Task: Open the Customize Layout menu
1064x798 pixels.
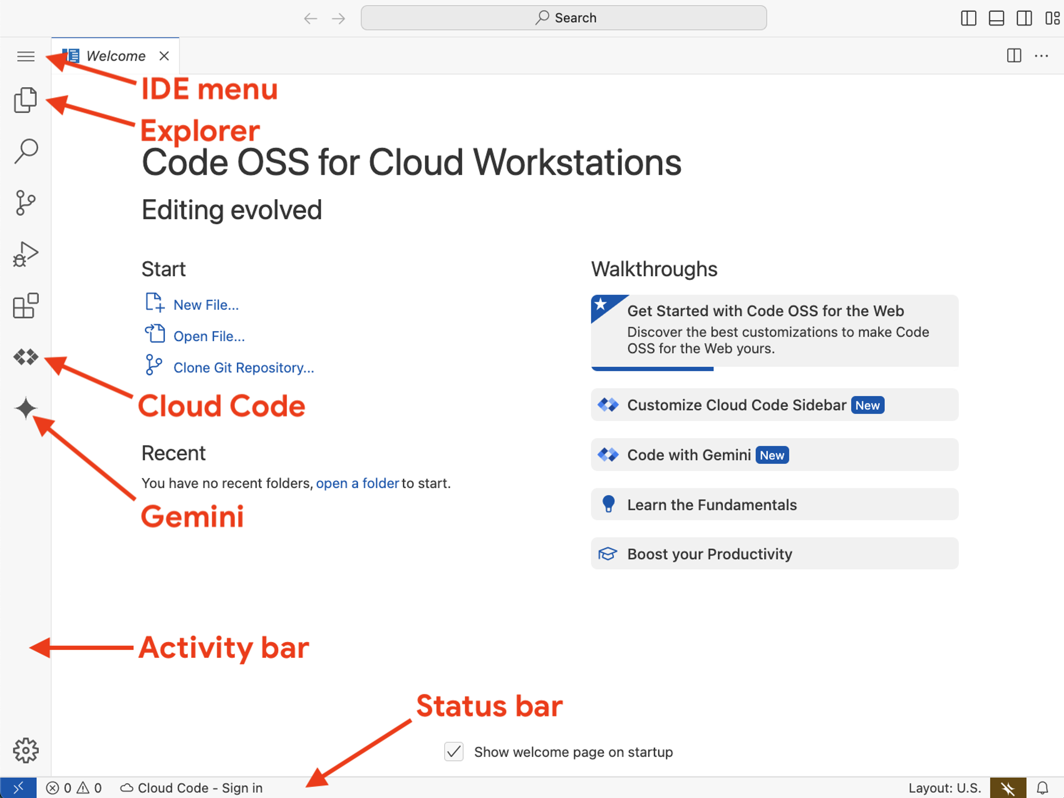Action: coord(1052,18)
